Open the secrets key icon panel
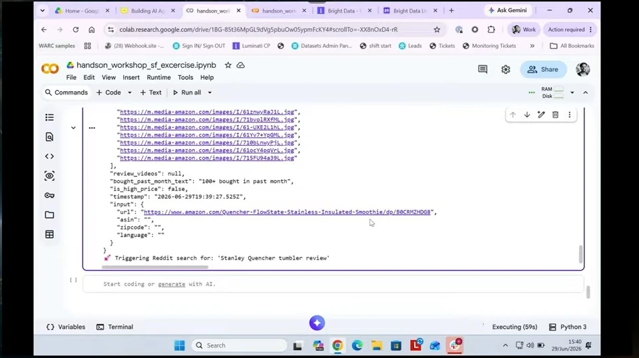 pos(49,196)
